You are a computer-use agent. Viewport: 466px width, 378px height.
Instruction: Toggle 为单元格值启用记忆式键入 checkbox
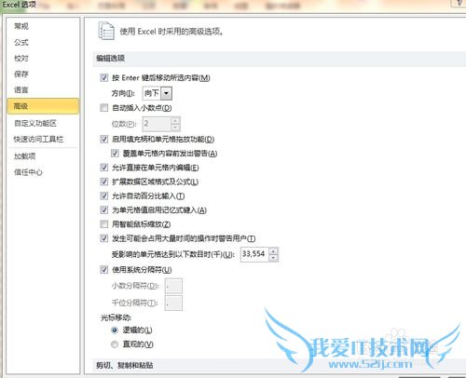tap(104, 210)
